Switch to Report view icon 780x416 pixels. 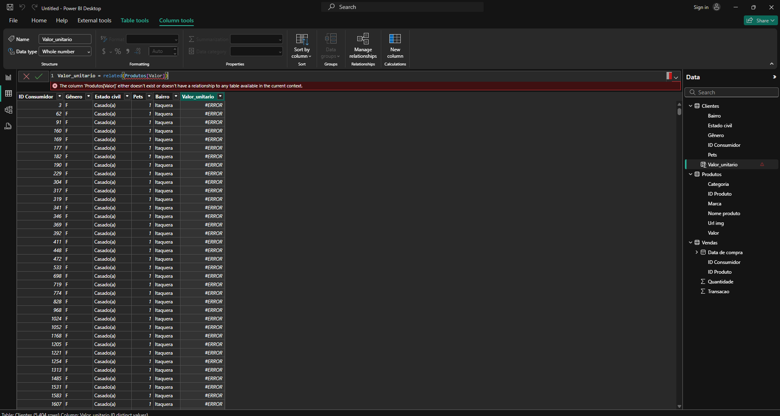click(8, 77)
